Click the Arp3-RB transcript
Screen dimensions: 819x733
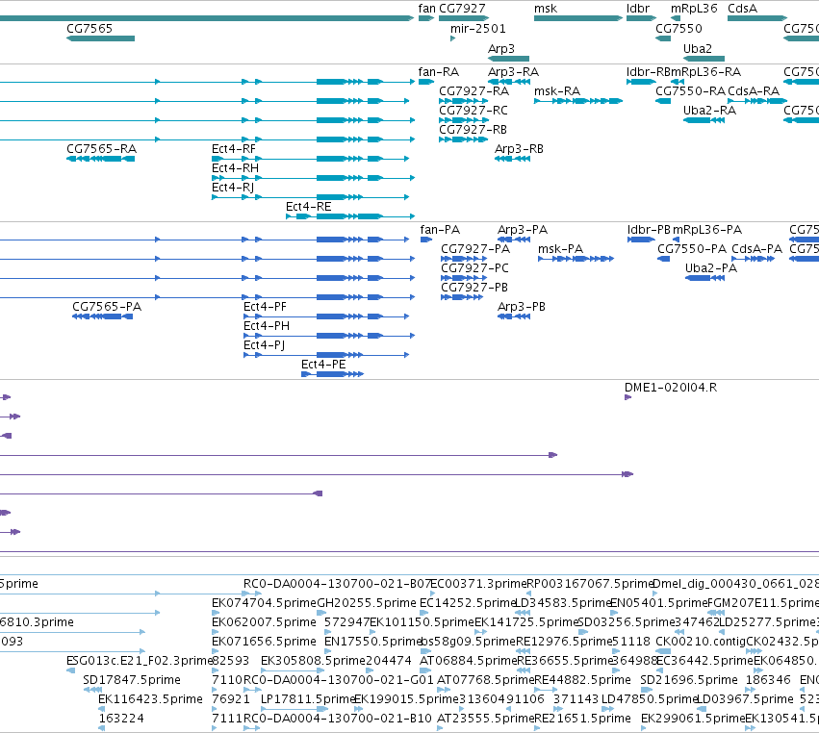[512, 159]
